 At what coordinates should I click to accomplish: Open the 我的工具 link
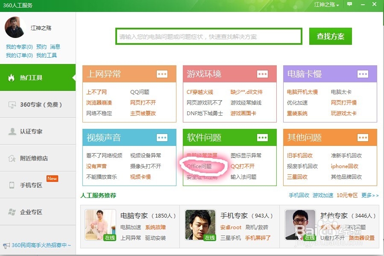(x=47, y=55)
